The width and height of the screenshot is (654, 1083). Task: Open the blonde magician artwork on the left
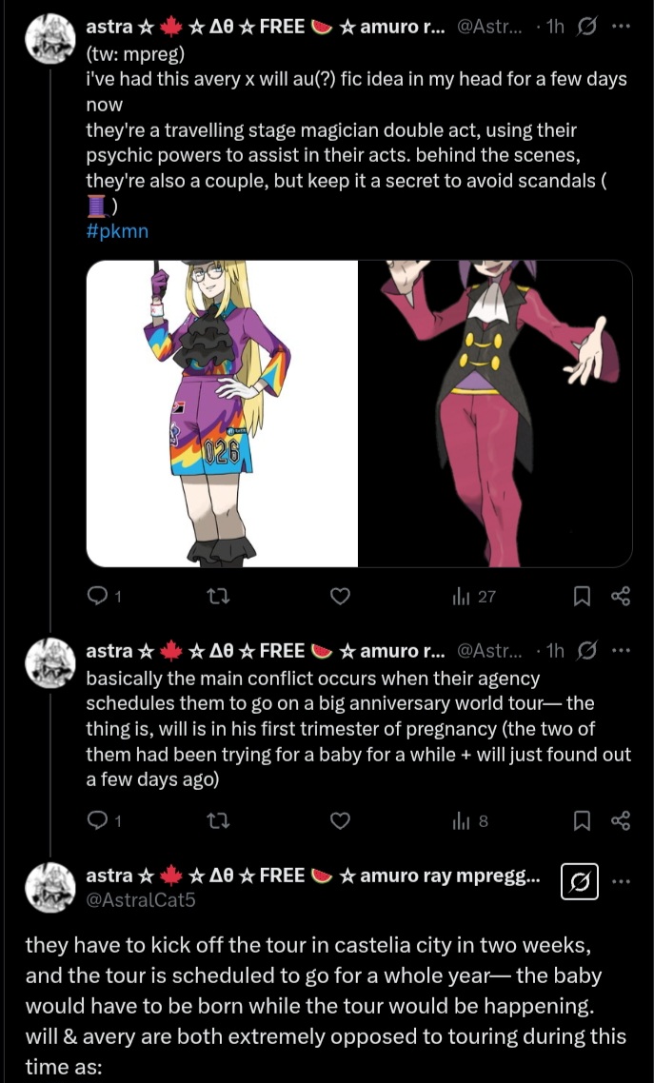(223, 413)
